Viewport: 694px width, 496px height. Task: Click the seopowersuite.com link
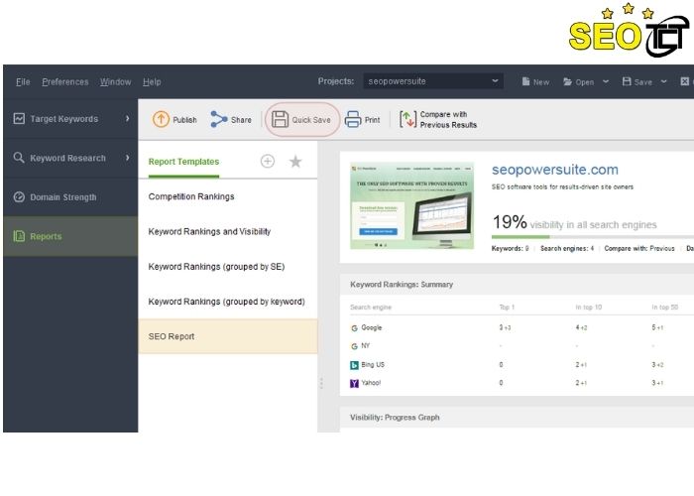click(x=555, y=170)
